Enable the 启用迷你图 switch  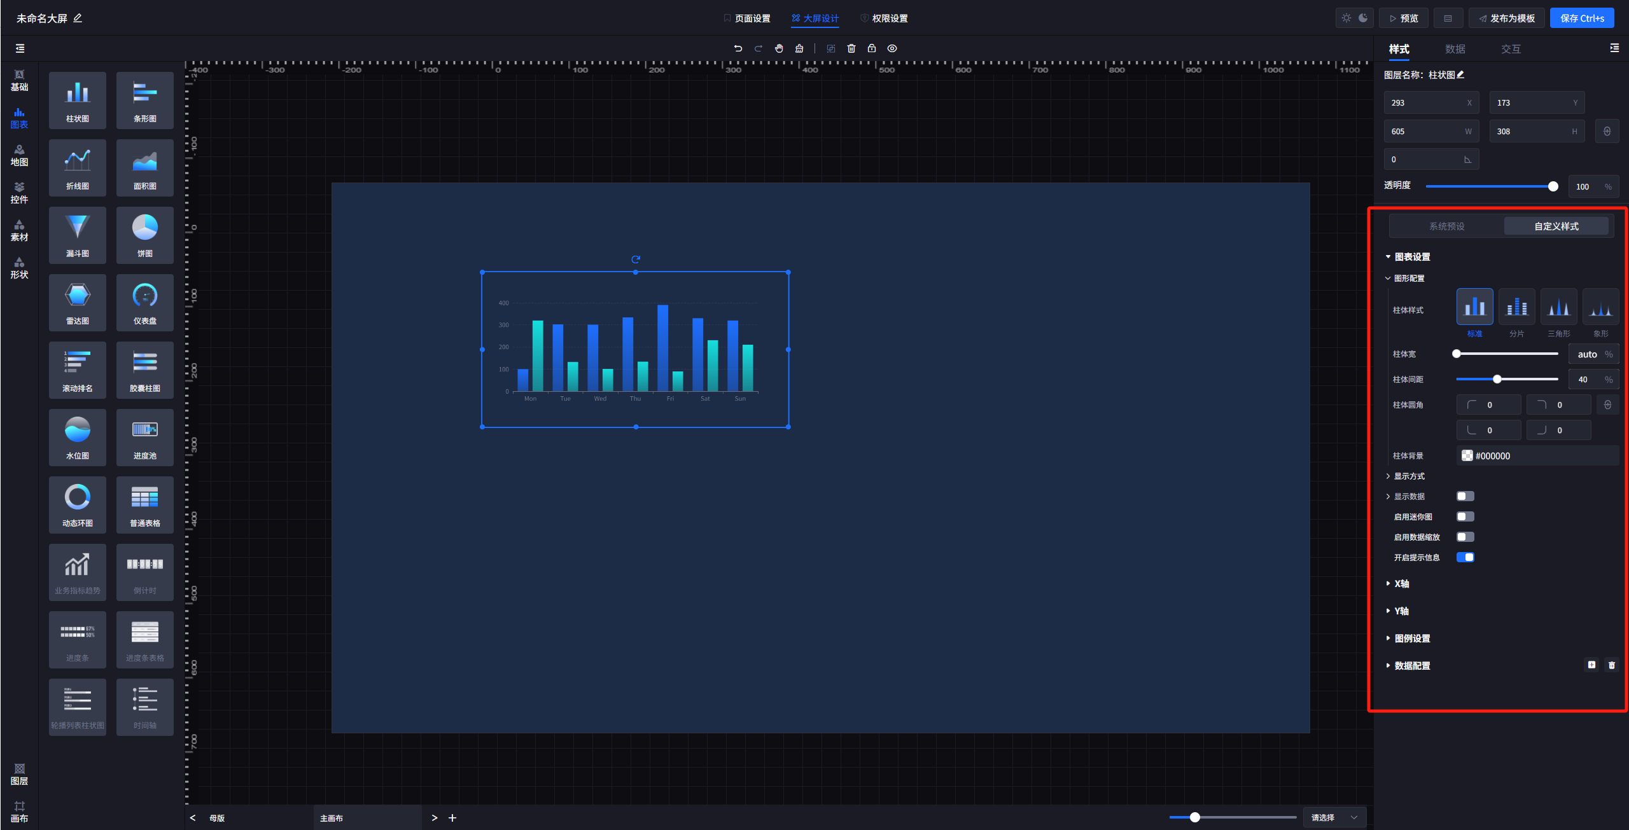(x=1465, y=516)
